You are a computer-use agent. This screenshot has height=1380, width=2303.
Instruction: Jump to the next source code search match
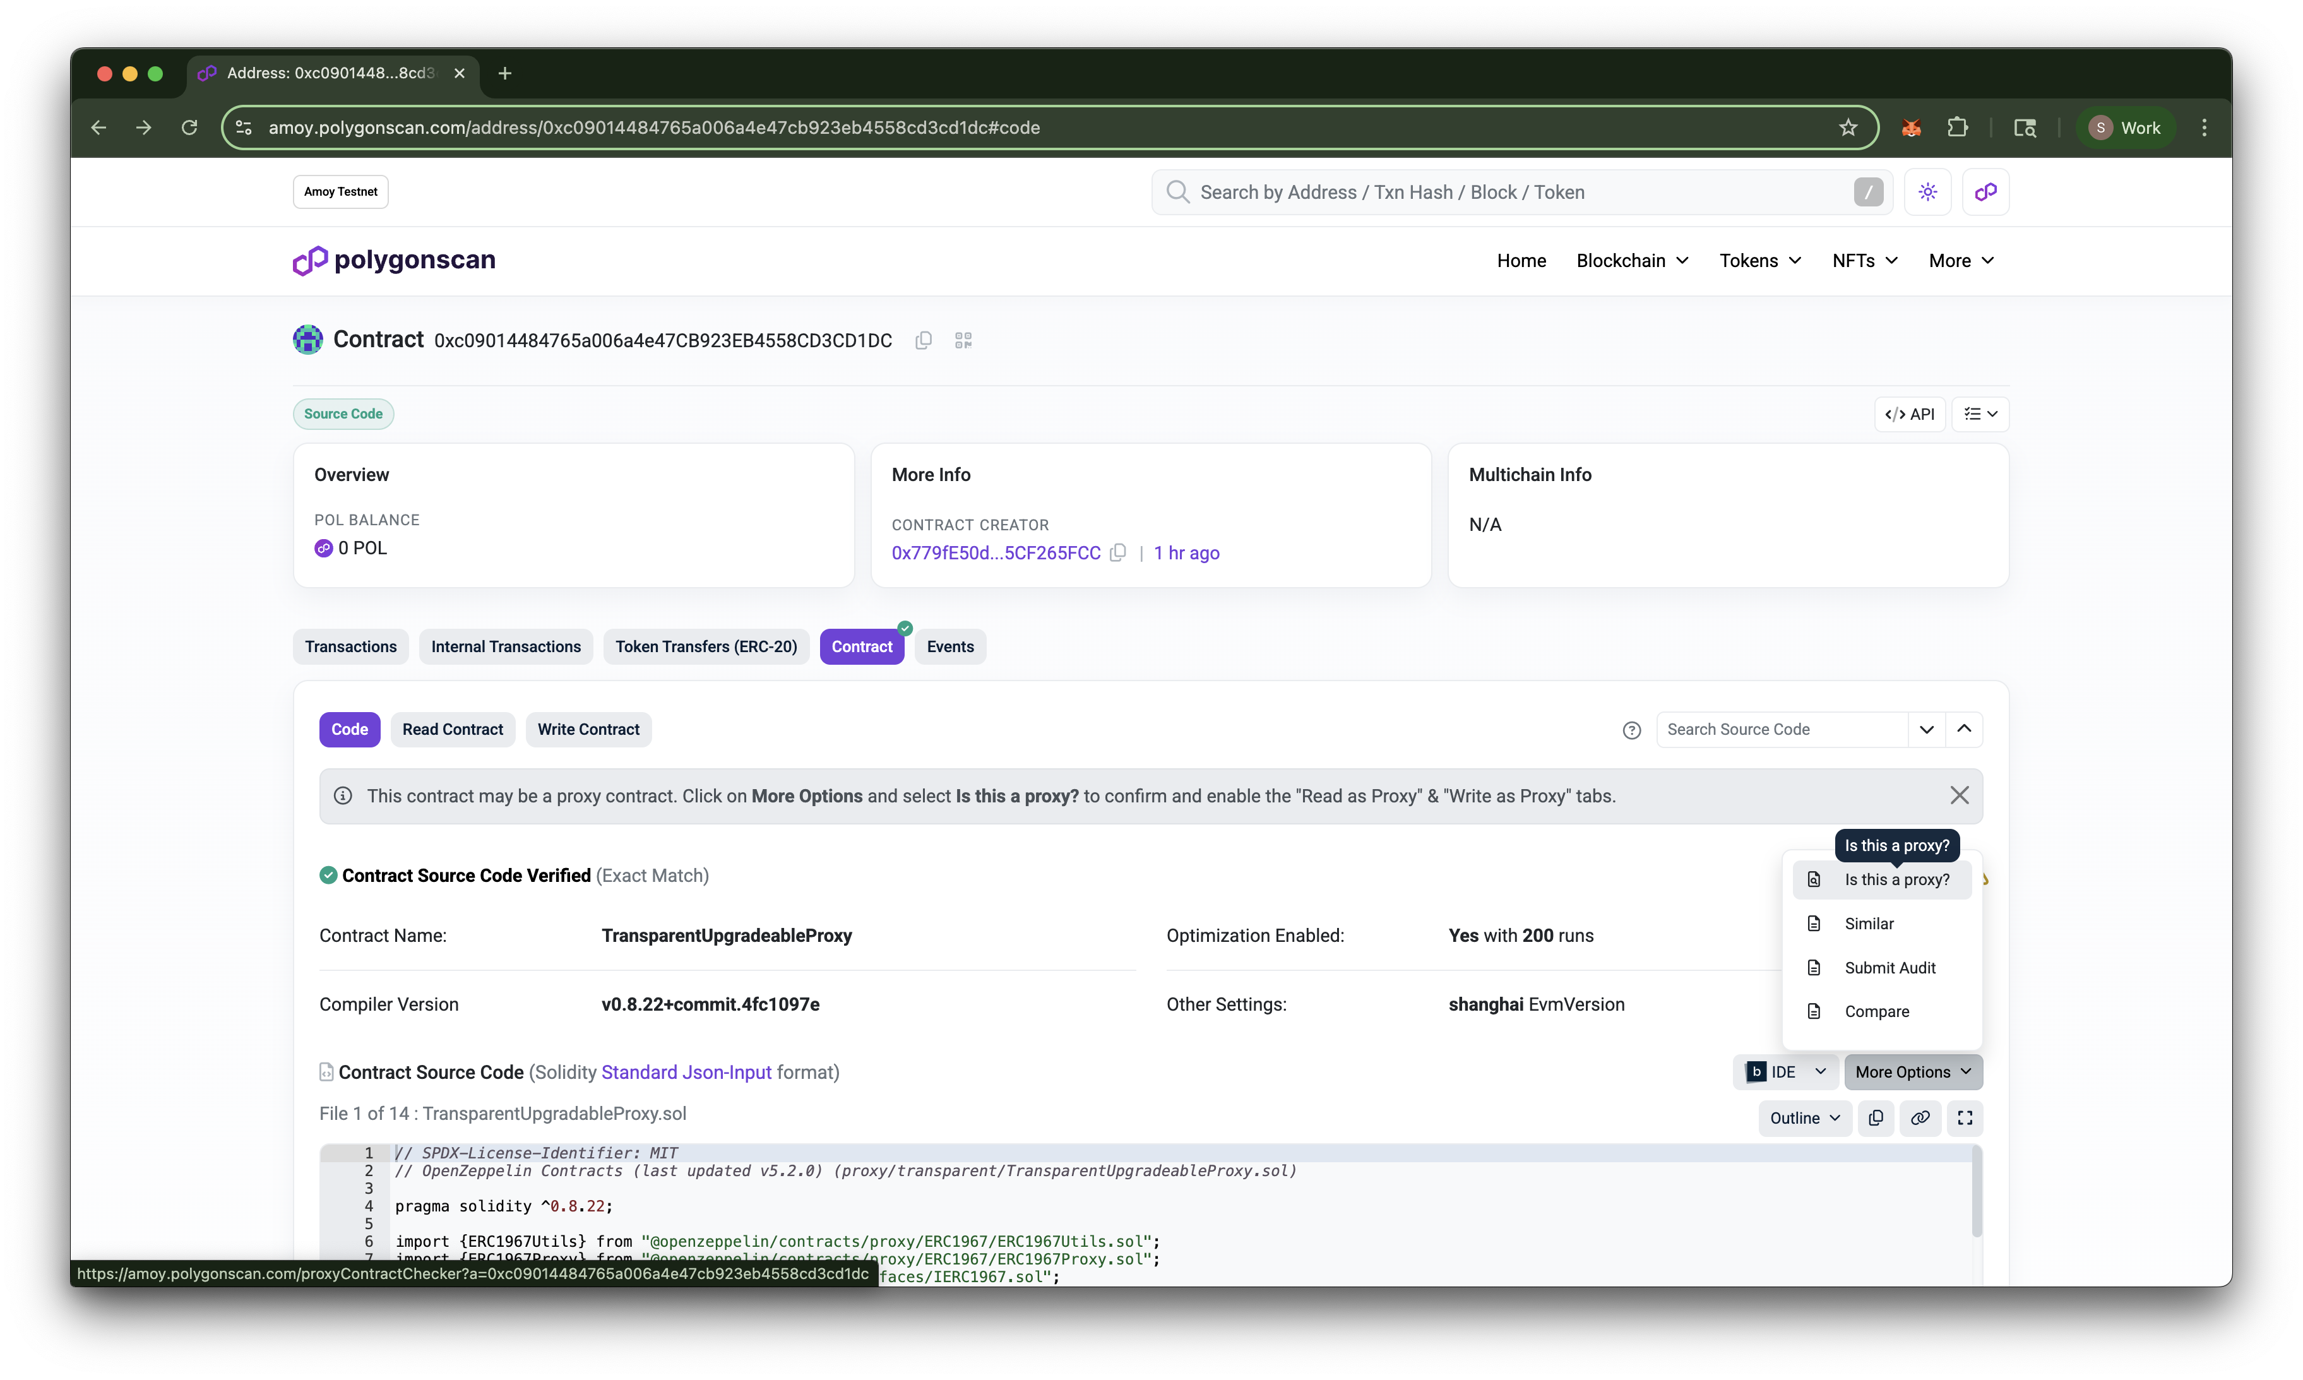(x=1927, y=729)
